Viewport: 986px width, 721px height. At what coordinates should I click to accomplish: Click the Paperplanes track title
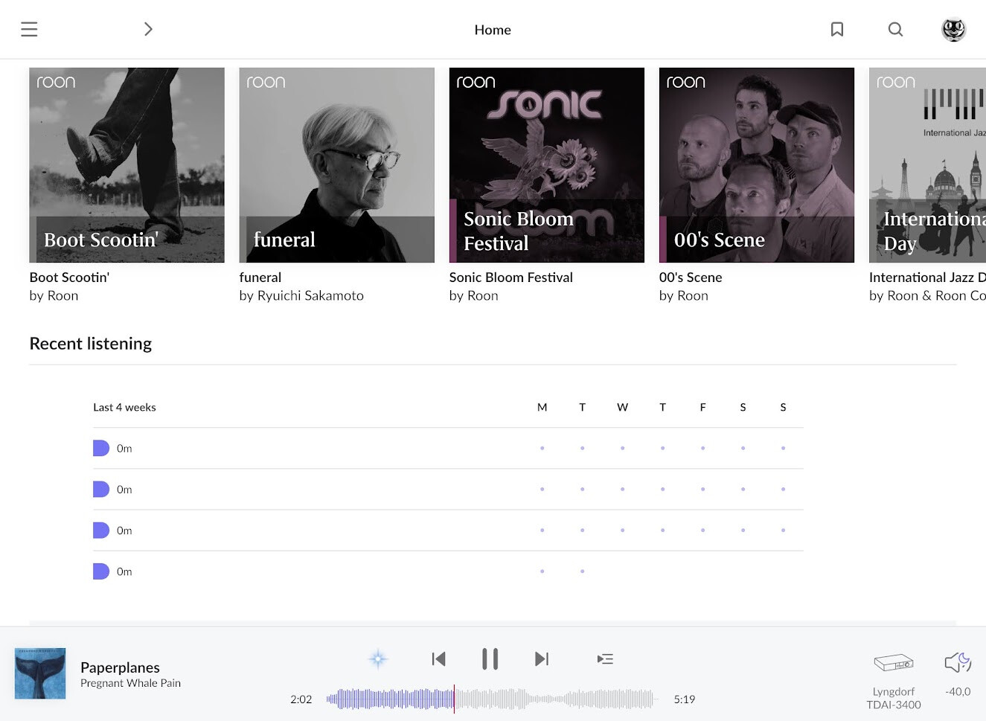120,667
